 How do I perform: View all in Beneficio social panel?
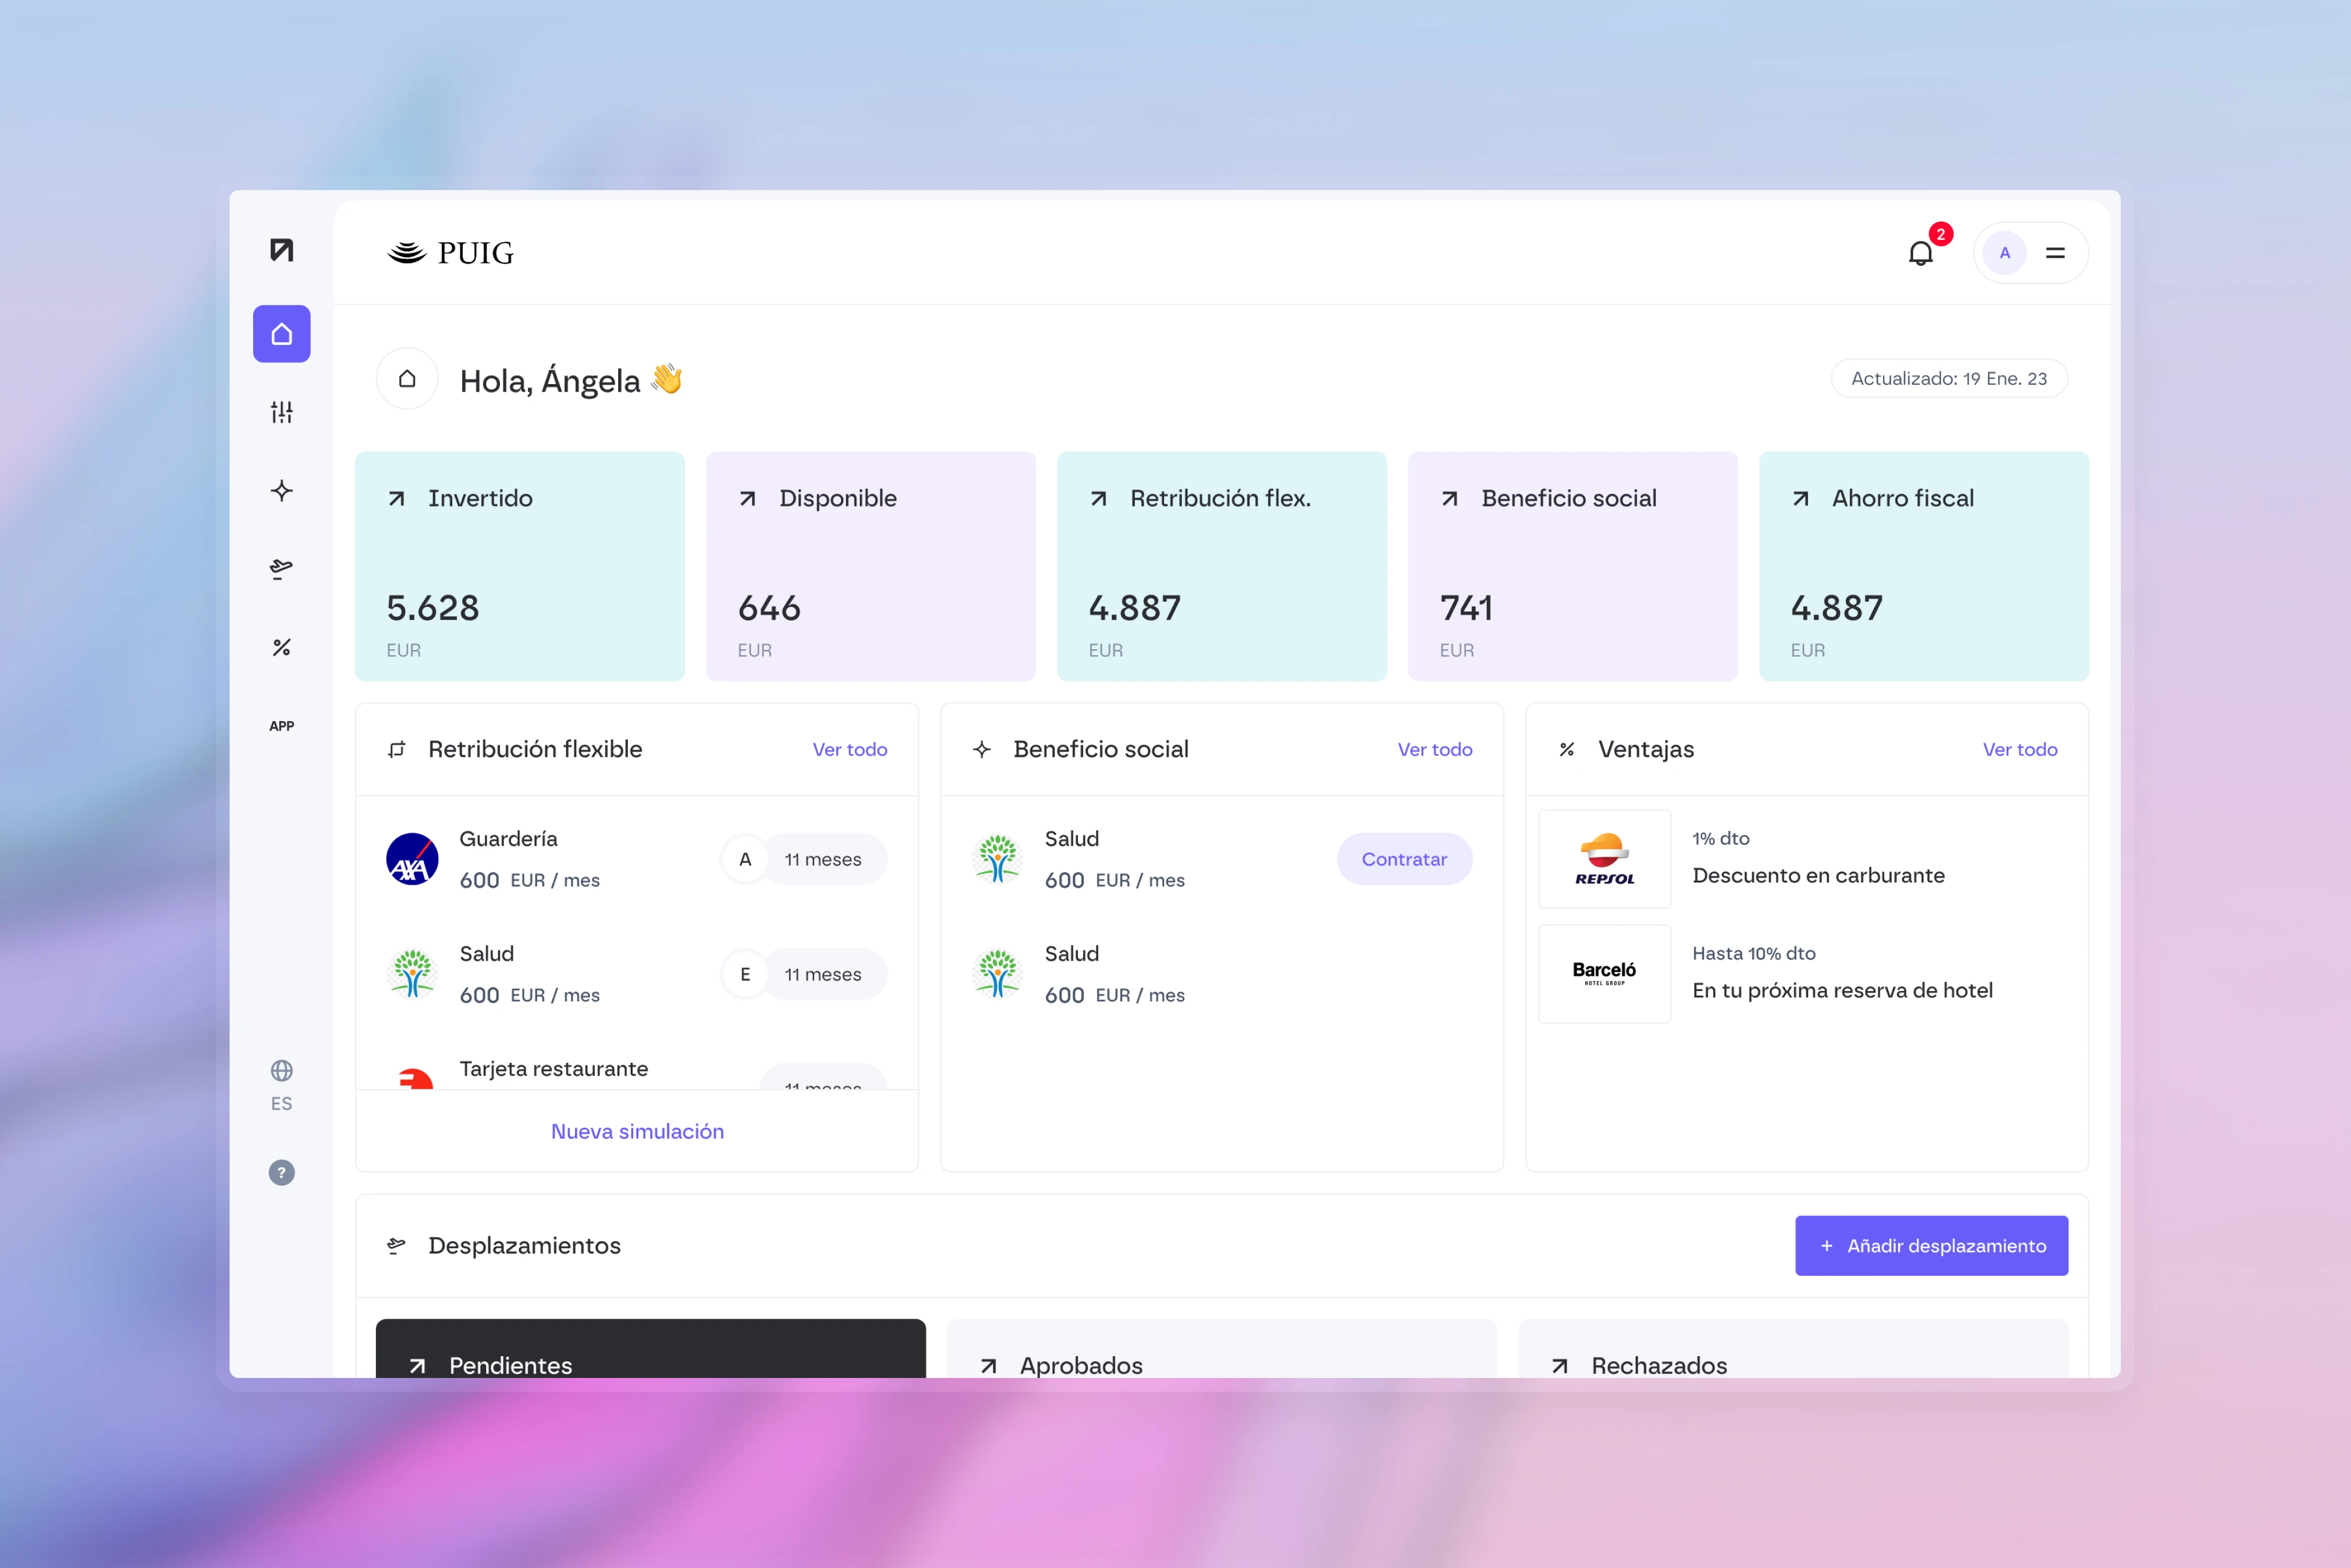[x=1434, y=749]
